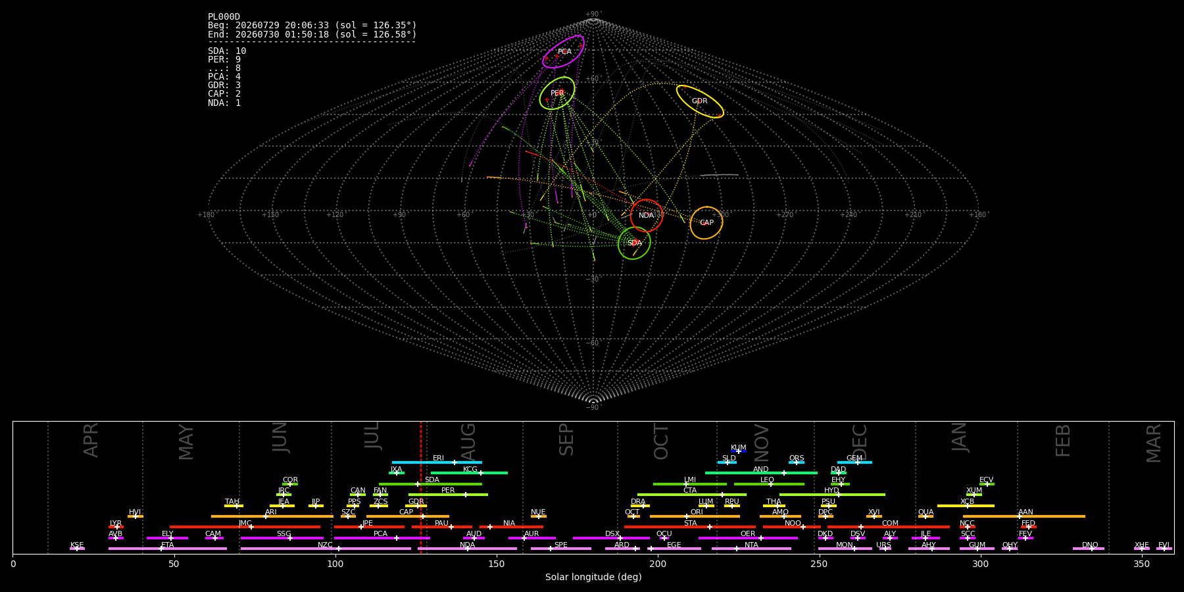The height and width of the screenshot is (592, 1184).
Task: Select the KCG shower bar
Action: click(x=469, y=473)
